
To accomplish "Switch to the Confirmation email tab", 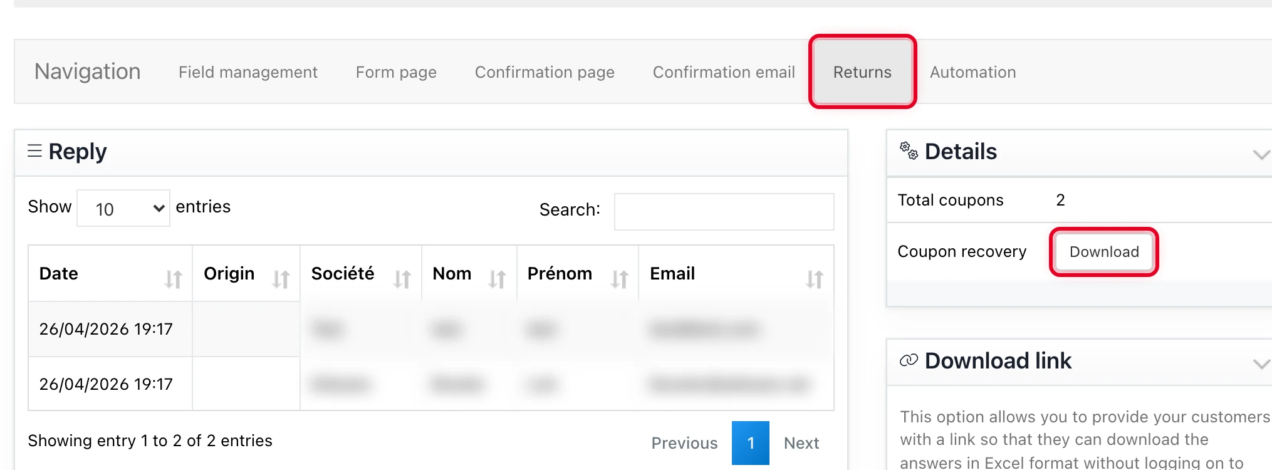I will point(724,71).
